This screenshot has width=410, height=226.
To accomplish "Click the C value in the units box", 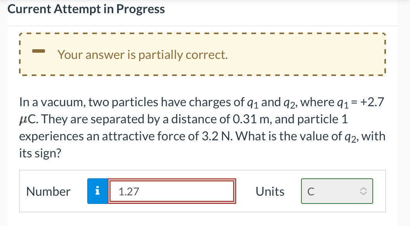I will click(310, 191).
